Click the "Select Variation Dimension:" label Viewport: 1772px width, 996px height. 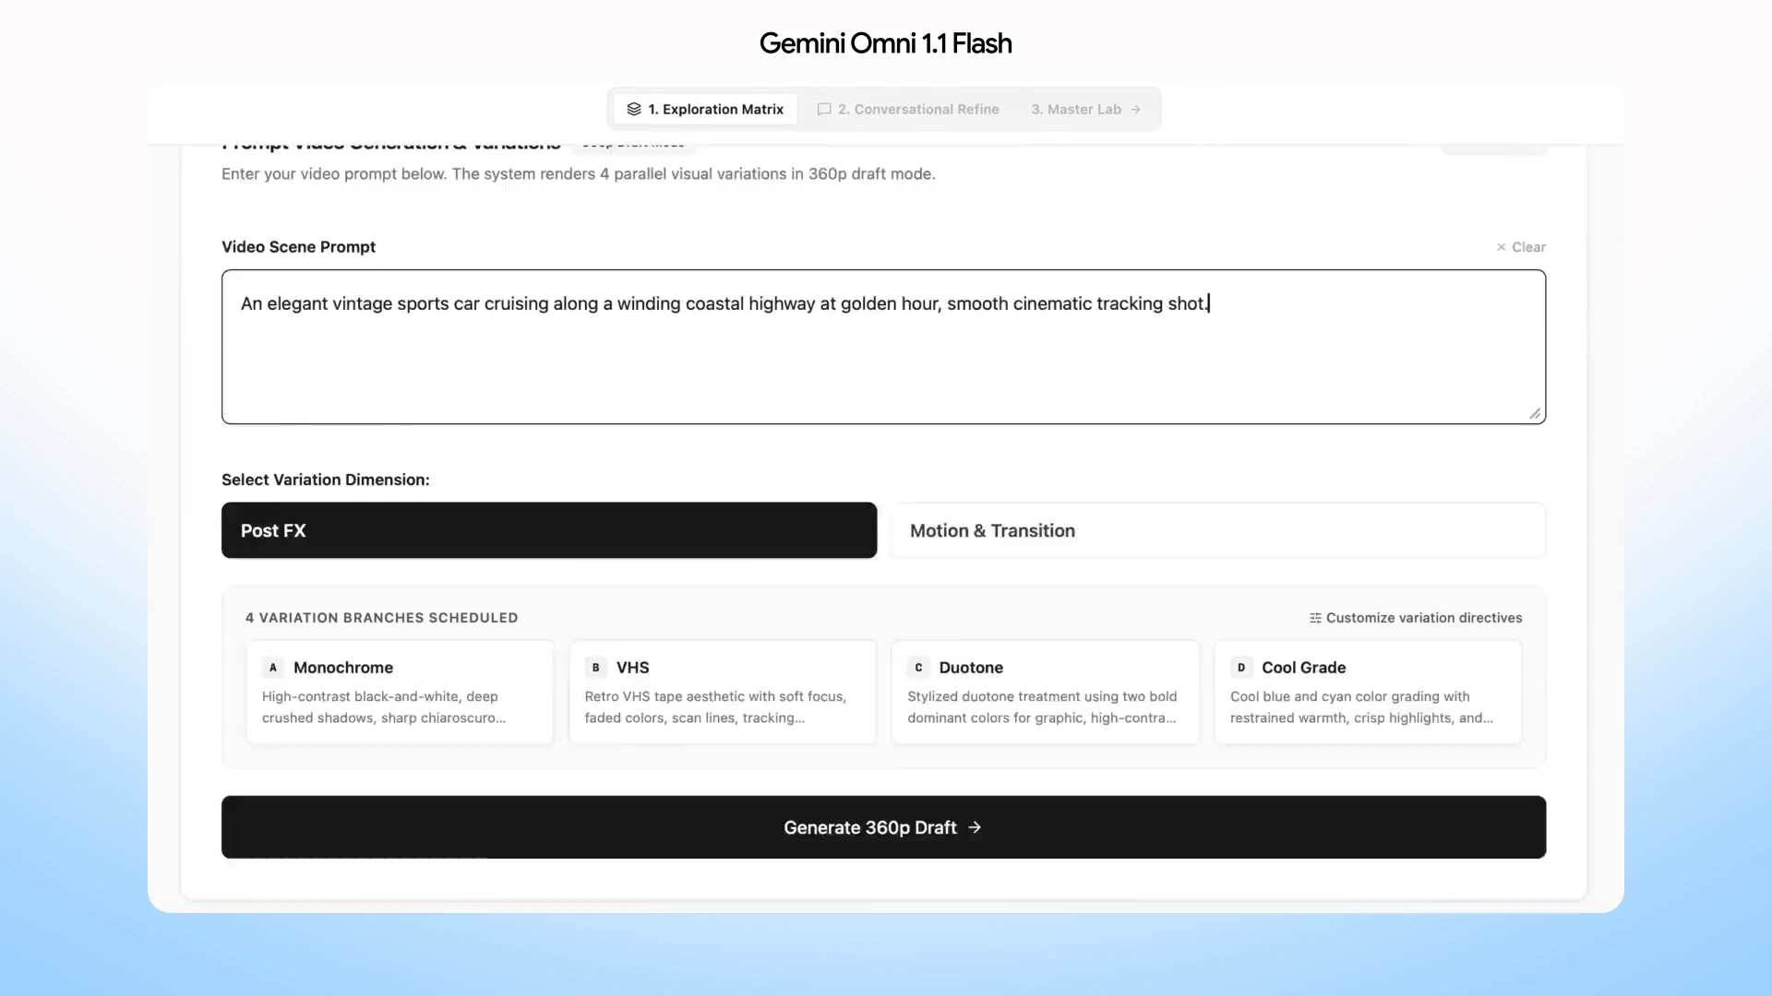[x=326, y=480]
